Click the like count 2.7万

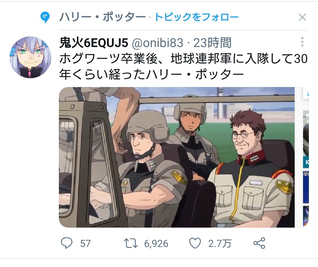coord(220,243)
